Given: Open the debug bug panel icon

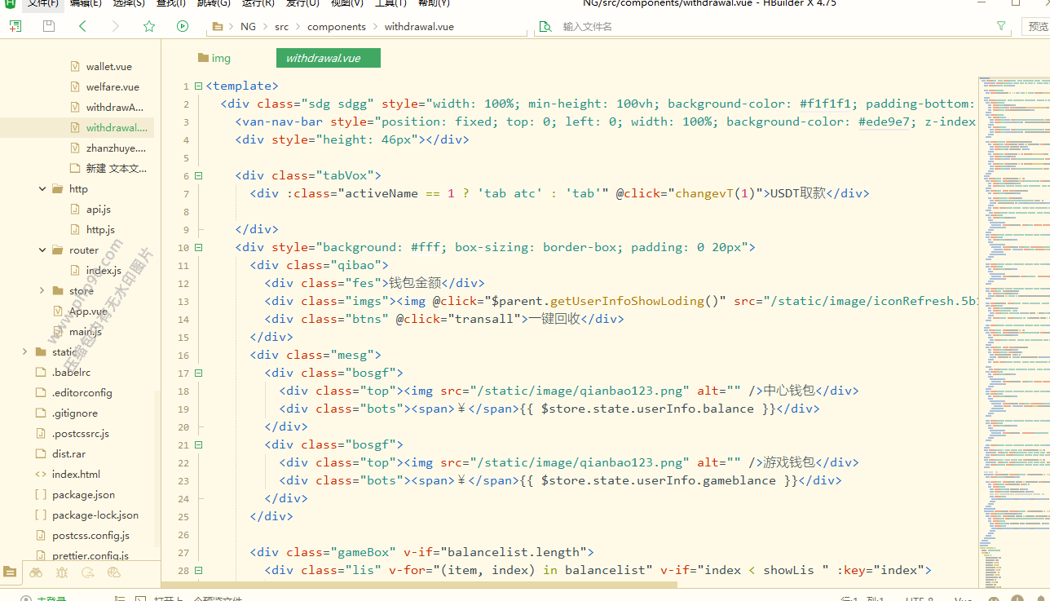Looking at the screenshot, I should [x=62, y=573].
